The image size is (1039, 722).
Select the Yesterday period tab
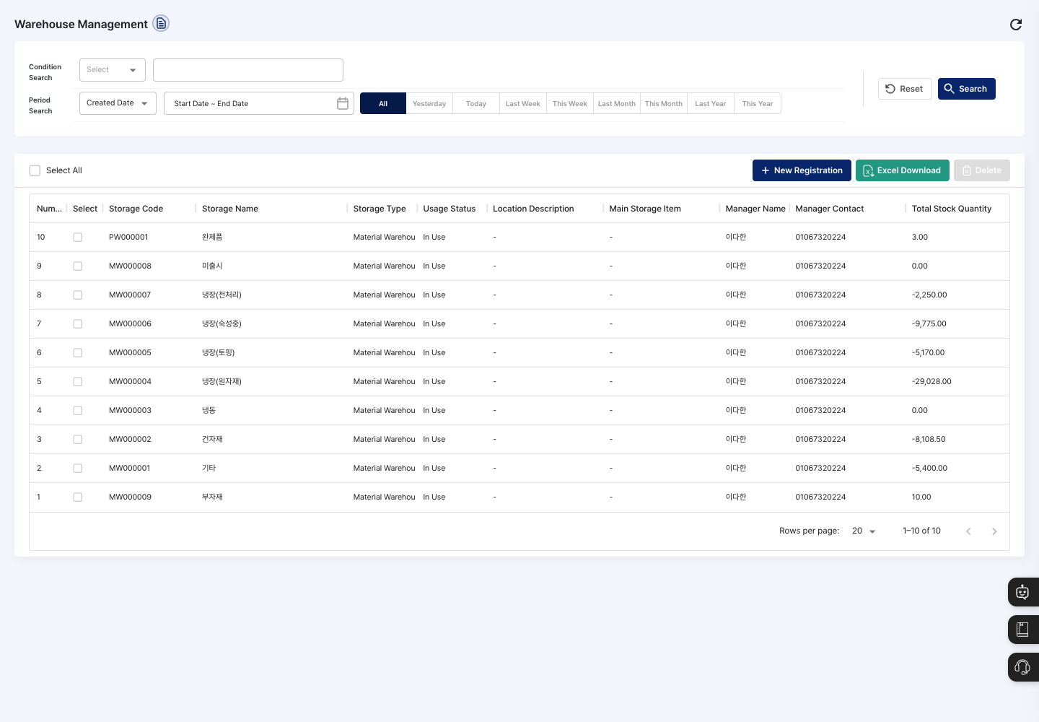coord(429,103)
